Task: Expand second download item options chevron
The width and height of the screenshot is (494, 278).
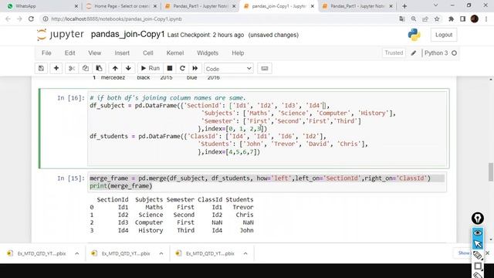Action: 161,253
